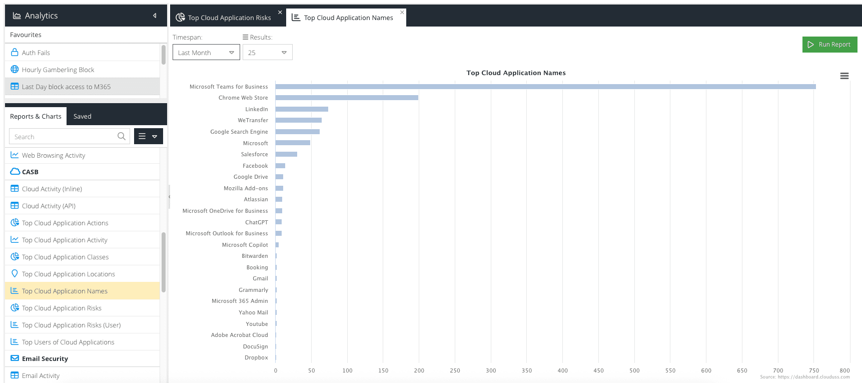Open the Timespan Last Month dropdown
Viewport: 862px width, 383px height.
tap(206, 53)
